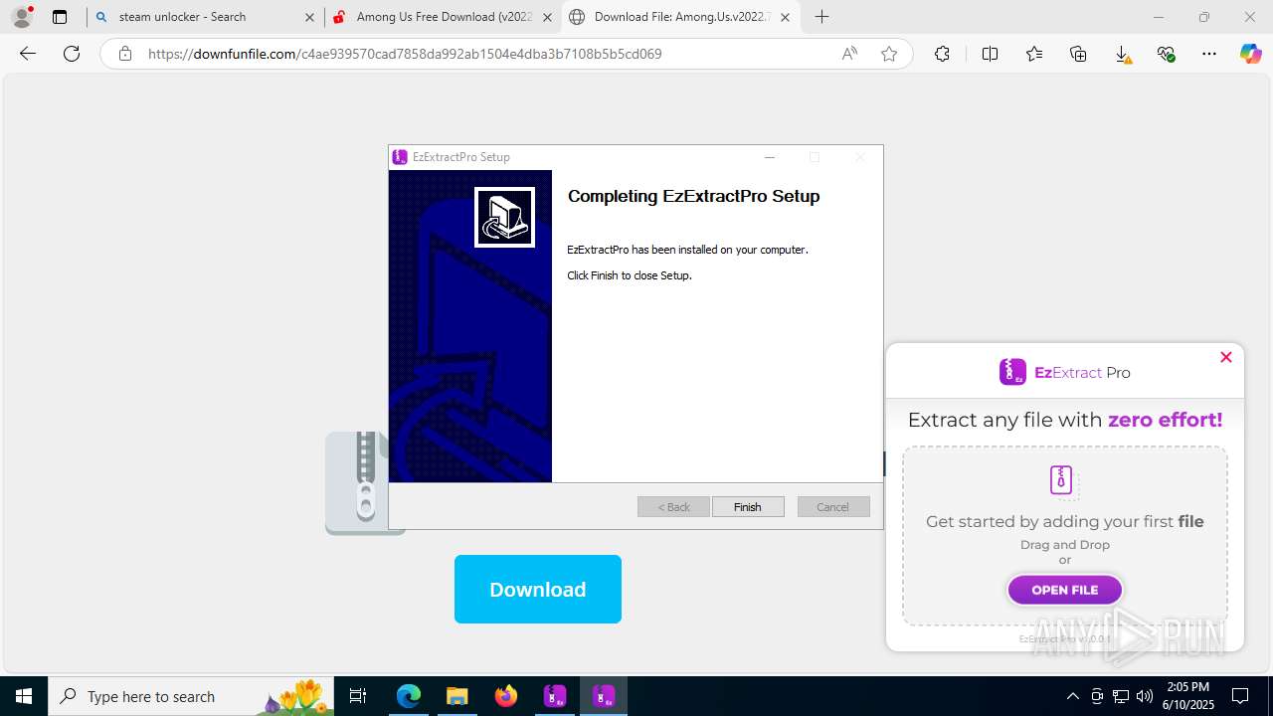This screenshot has width=1273, height=716.
Task: Show hidden system tray icons
Action: click(1072, 696)
